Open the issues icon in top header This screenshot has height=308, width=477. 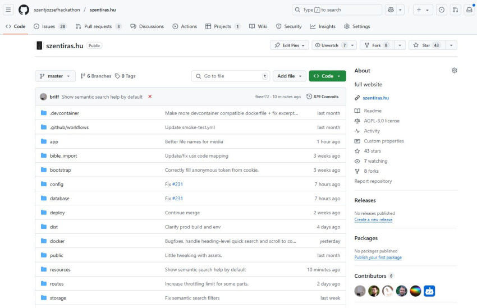coord(442,10)
